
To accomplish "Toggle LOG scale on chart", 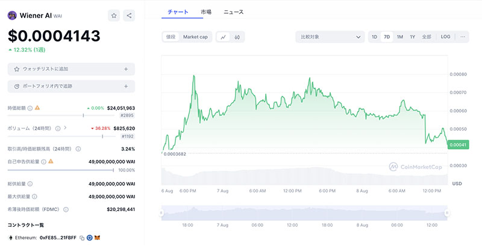I will click(x=445, y=37).
